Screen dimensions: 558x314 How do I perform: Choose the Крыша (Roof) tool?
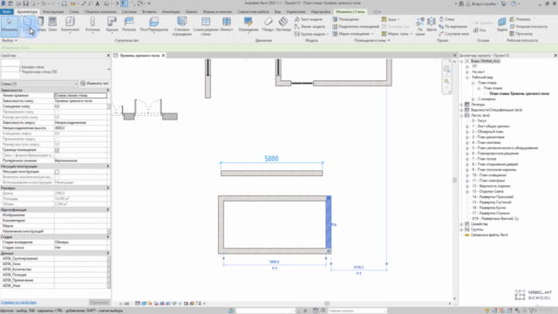pos(112,24)
